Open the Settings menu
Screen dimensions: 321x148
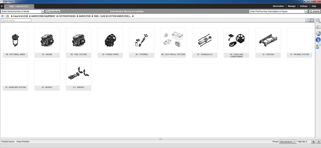[304, 6]
